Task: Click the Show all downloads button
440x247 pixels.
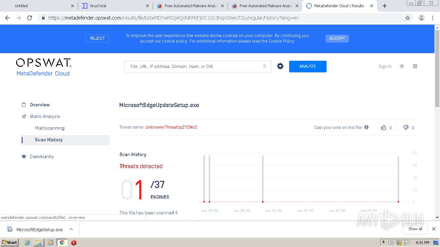Action: (x=415, y=229)
